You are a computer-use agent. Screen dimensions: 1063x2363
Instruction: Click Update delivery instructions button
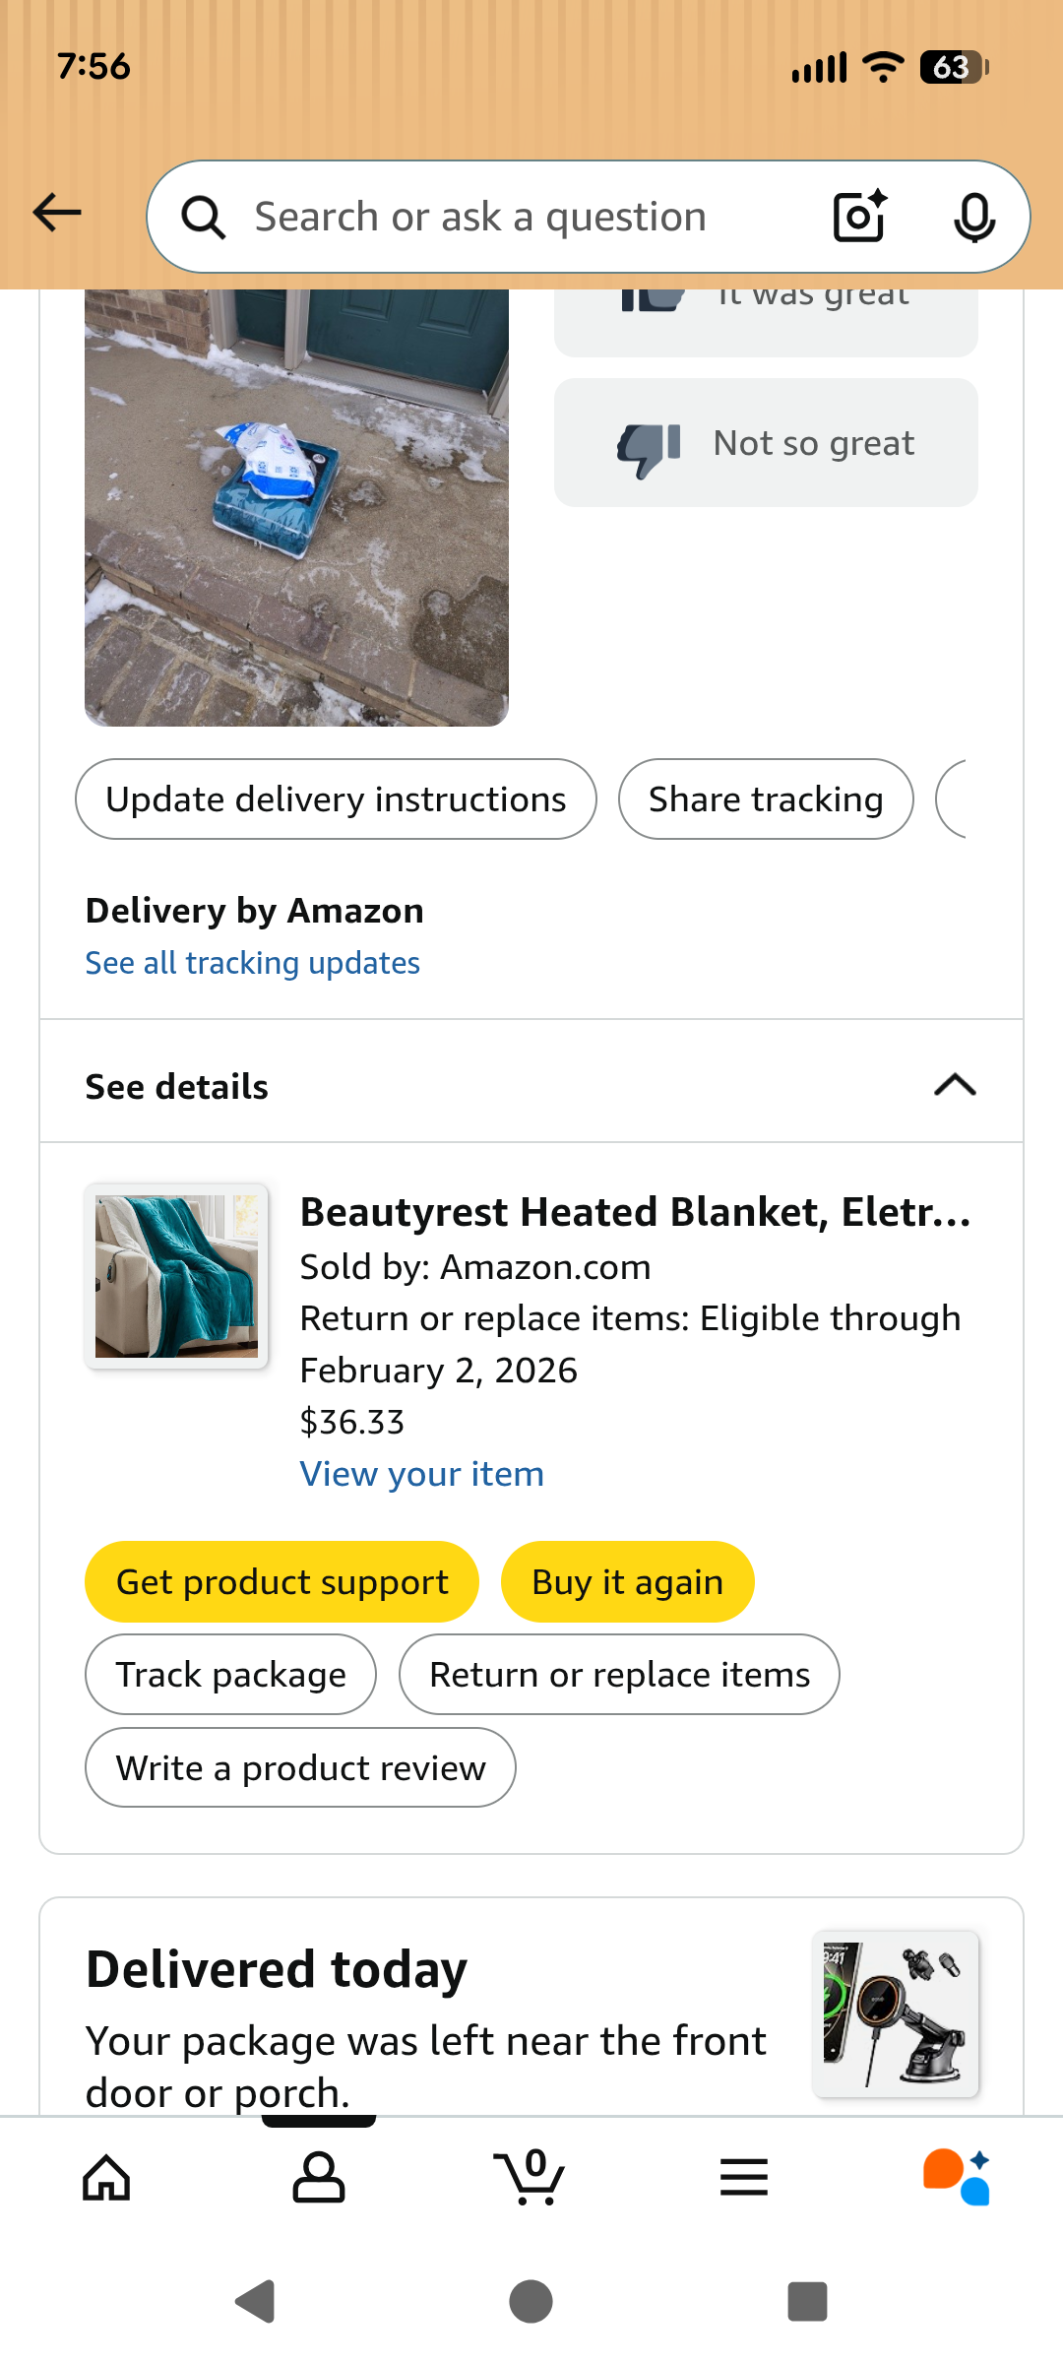(336, 799)
